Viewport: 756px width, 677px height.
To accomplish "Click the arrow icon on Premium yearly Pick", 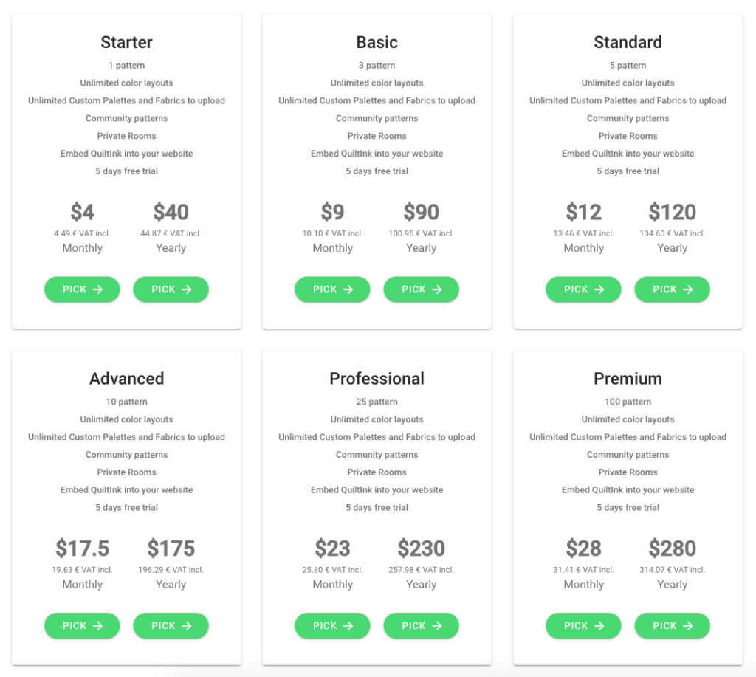I will 688,626.
